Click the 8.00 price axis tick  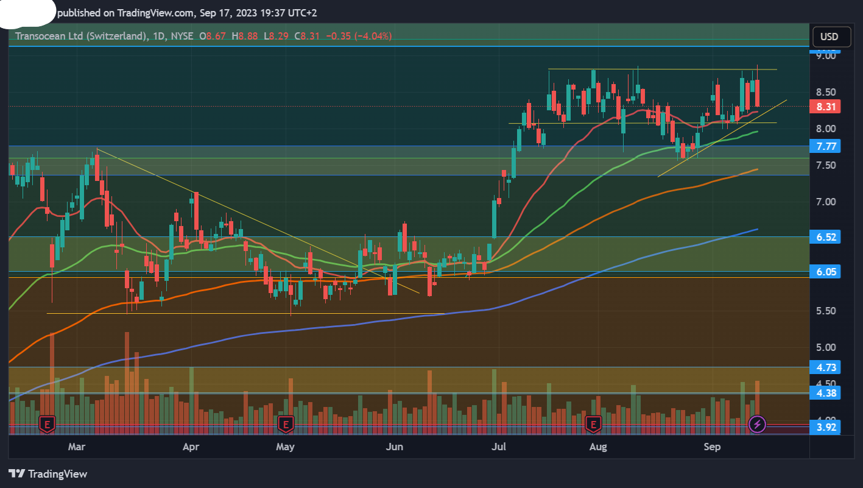point(826,129)
